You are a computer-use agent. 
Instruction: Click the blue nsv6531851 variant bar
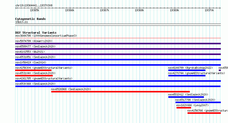click(118, 60)
